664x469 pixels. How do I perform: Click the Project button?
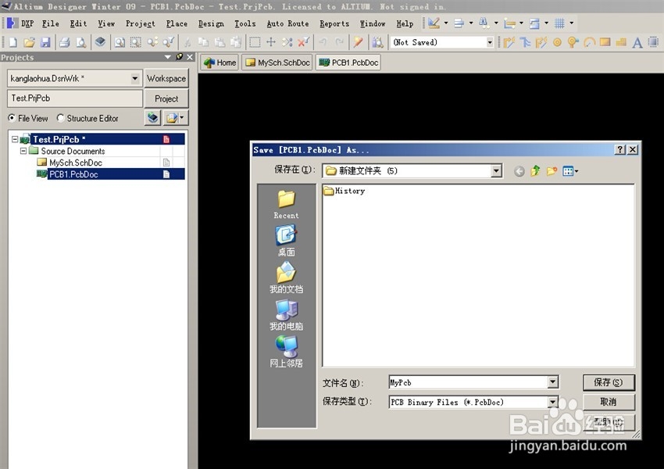coord(166,98)
